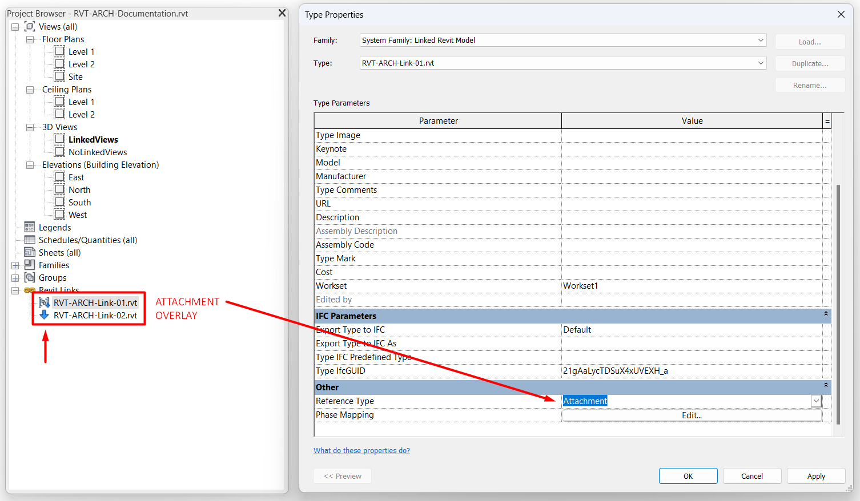Click the Workset value cell 'Workset1'
Image resolution: width=860 pixels, height=501 pixels.
692,286
